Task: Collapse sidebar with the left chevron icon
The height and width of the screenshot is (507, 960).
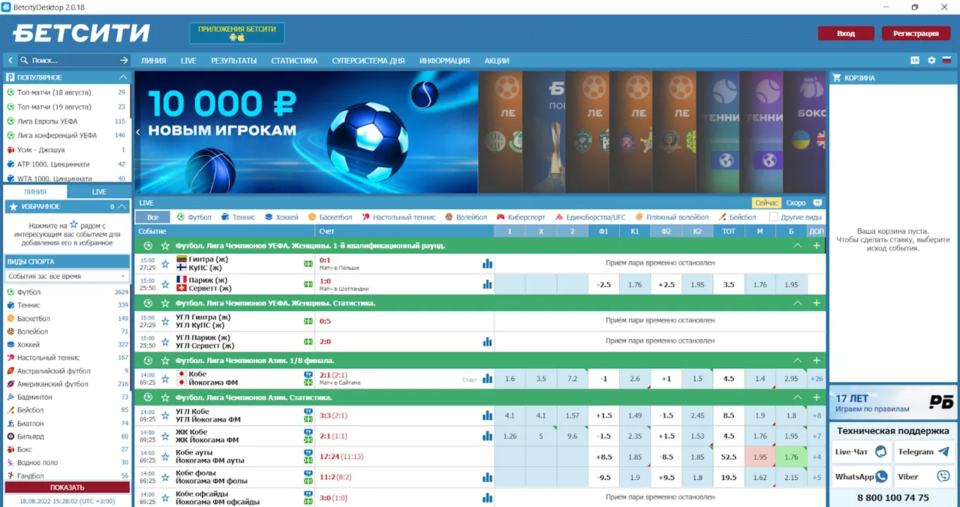Action: point(11,61)
